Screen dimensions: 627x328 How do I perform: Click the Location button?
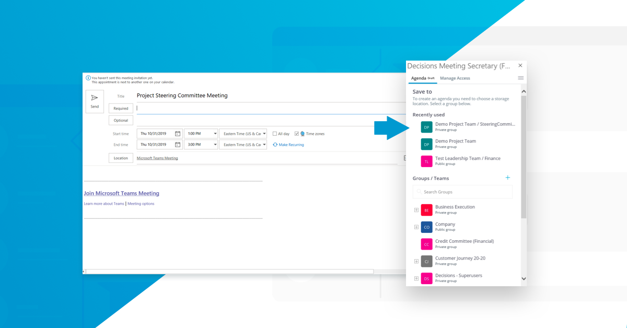click(x=121, y=158)
